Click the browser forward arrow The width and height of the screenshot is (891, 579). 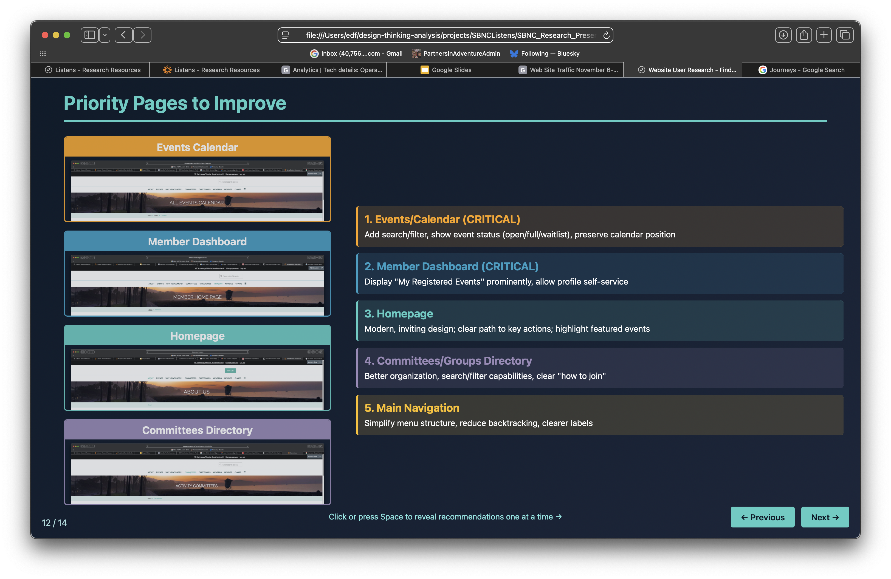tap(142, 35)
